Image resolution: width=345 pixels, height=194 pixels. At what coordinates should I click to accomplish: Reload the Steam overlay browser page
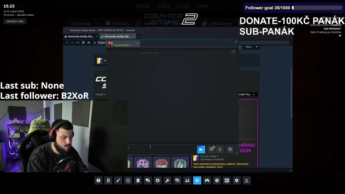(78, 43)
